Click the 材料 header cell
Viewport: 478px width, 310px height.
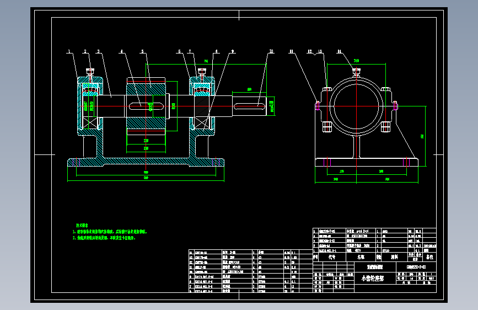point(394,257)
